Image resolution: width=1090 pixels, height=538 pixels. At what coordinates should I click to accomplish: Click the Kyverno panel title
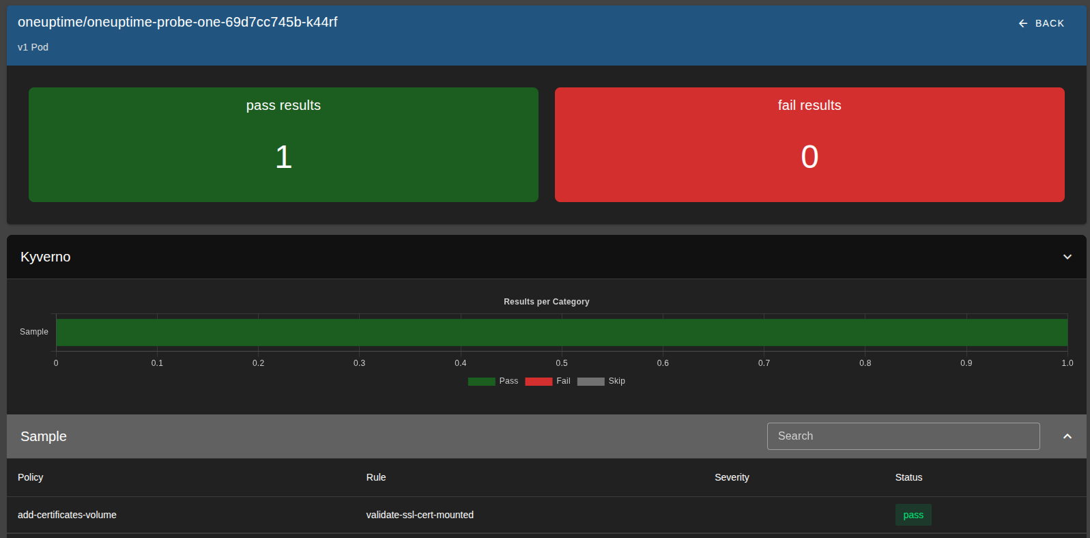click(x=46, y=257)
